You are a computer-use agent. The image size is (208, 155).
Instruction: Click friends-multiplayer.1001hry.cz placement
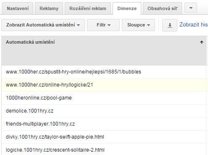(x=40, y=124)
